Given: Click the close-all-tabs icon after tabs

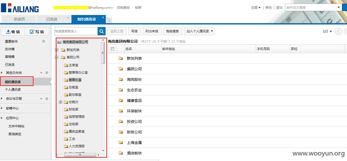Looking at the screenshot, I should point(109,20).
